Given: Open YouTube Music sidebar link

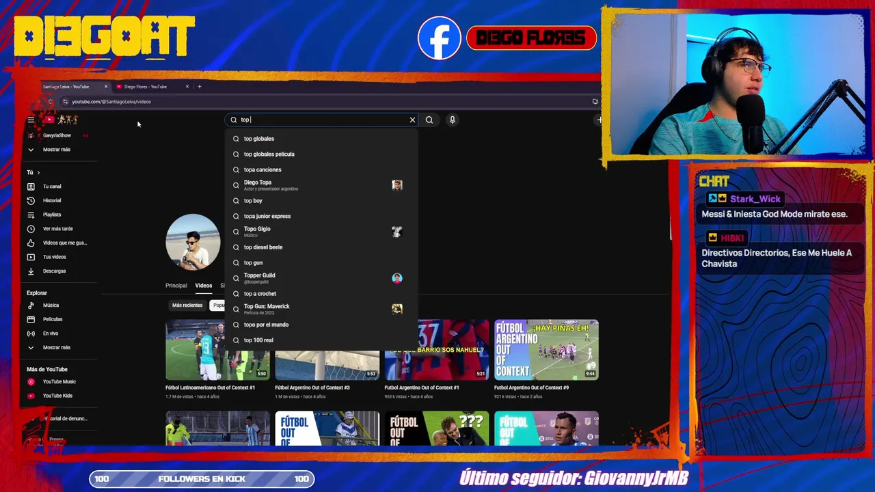Looking at the screenshot, I should (x=53, y=382).
